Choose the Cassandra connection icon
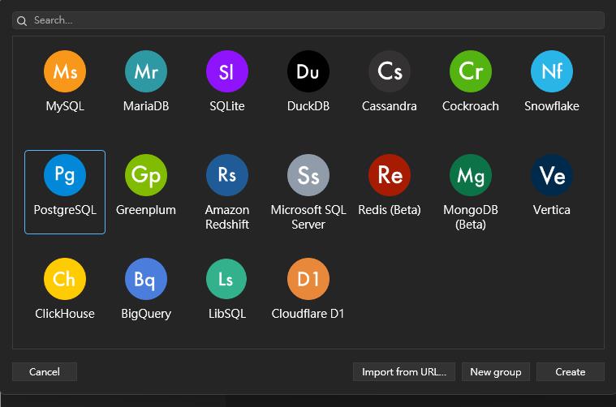616x407 pixels. 390,71
